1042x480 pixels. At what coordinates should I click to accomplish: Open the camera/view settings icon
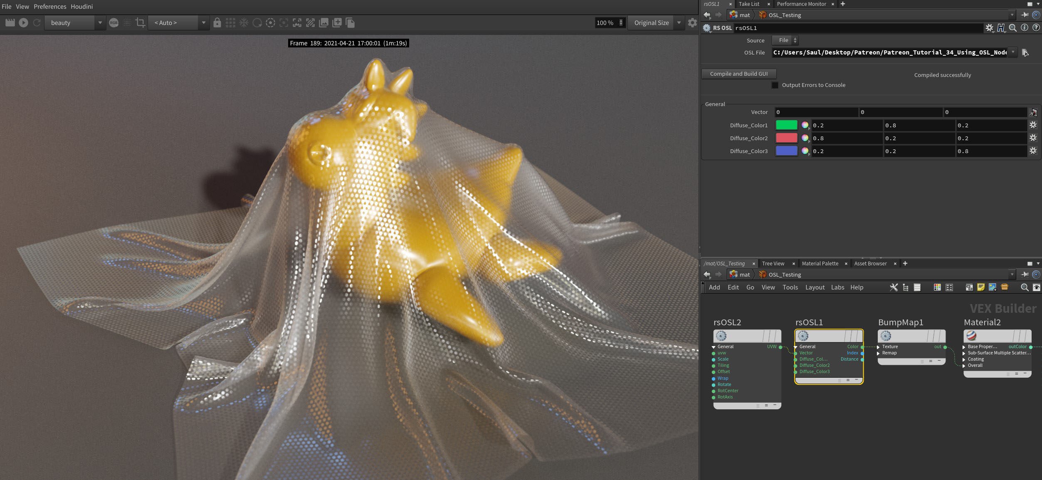point(270,22)
